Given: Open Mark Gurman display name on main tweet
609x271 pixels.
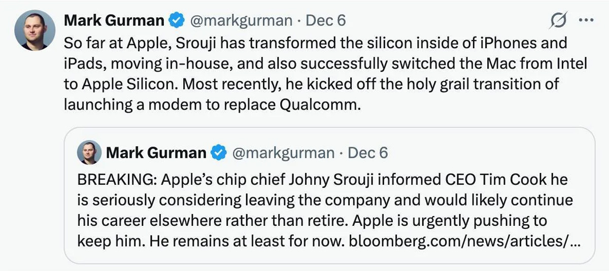Looking at the screenshot, I should tap(114, 21).
